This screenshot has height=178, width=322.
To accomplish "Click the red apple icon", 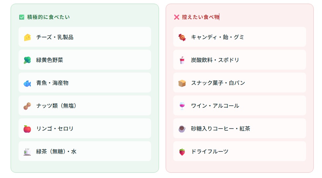I will (27, 129).
